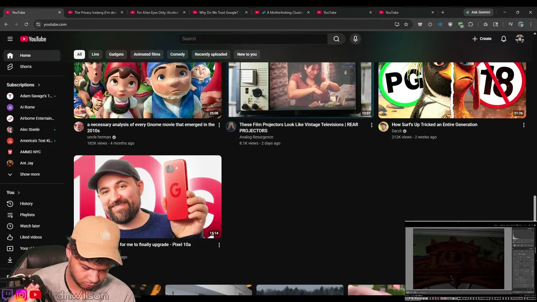The height and width of the screenshot is (302, 537).
Task: Open the Gnome movie analysis video thumbnail
Action: pyautogui.click(x=148, y=90)
